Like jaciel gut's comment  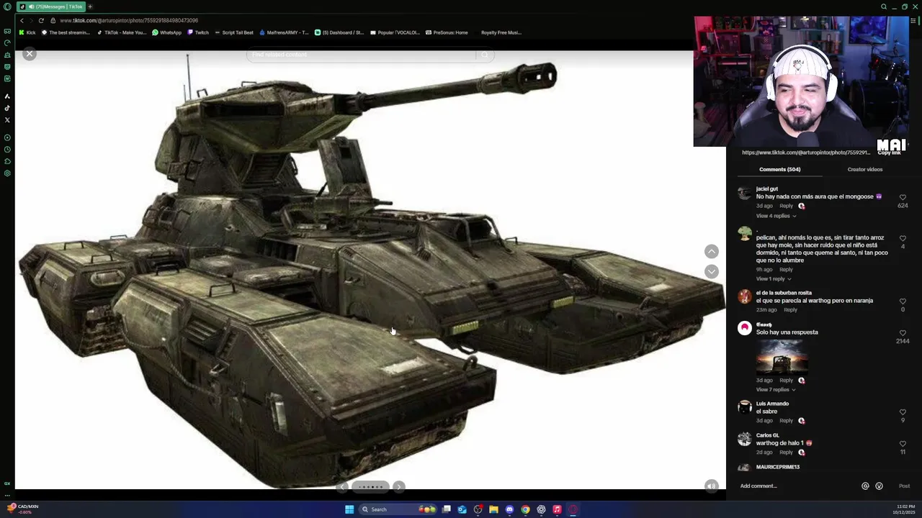point(903,197)
